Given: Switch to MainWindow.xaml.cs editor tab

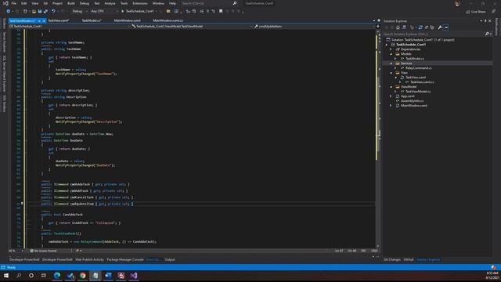Looking at the screenshot, I should tap(168, 20).
